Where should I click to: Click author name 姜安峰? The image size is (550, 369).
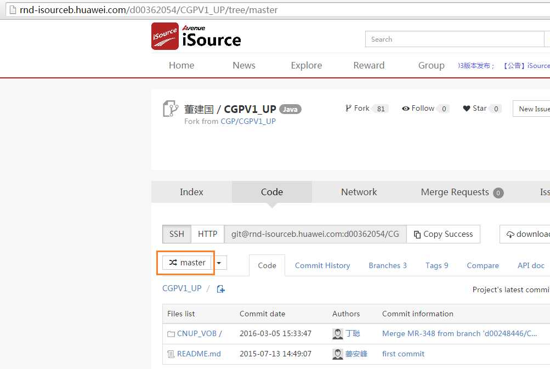coord(356,354)
